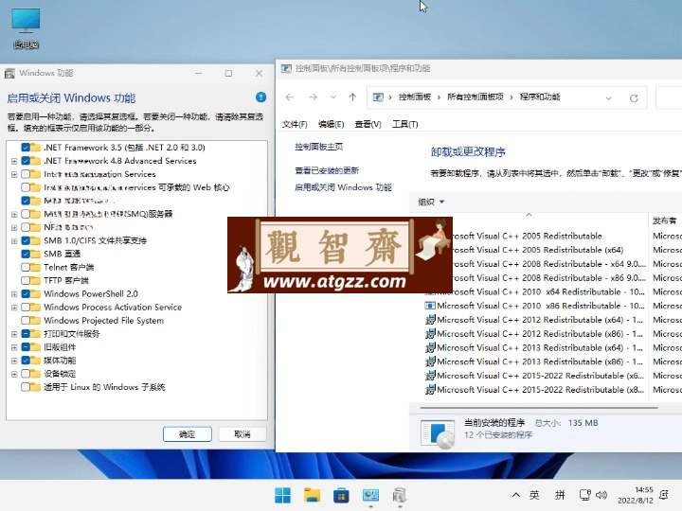682x511 pixels.
Task: Expand the .NET Framework 4.8 Advanced Services node
Action: 14,161
